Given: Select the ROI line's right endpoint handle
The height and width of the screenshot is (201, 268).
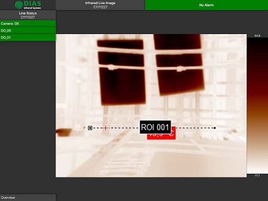Looking at the screenshot, I should click(x=215, y=128).
